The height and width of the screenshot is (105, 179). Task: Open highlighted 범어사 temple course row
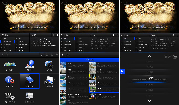pyautogui.click(x=104, y=90)
